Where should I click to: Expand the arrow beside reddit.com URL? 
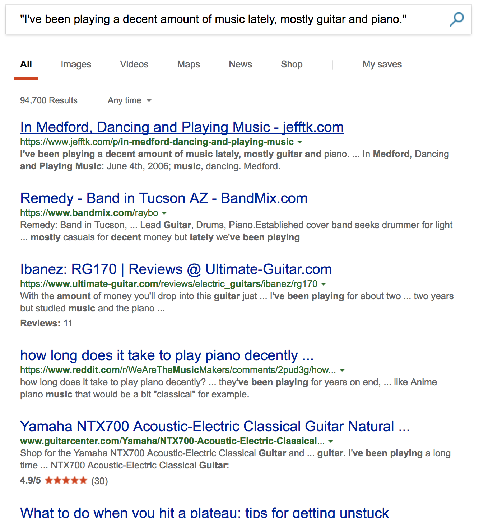pos(342,370)
